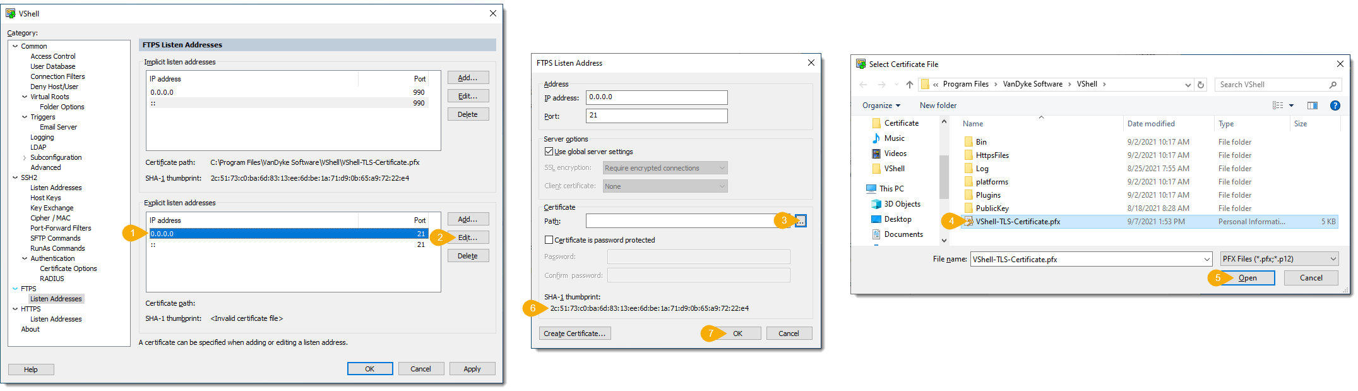Select Connection Filters category

point(57,76)
